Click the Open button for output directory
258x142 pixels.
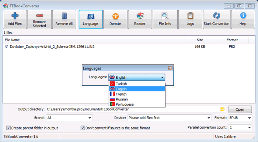[x=240, y=109]
